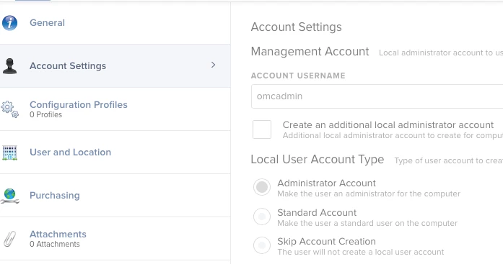The image size is (503, 264).
Task: Click the Purchasing globe icon
Action: (9, 196)
